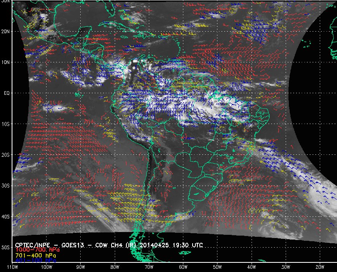Click the 80W longitude label
Image resolution: width=337 pixels, height=272 pixels.
pos(115,267)
